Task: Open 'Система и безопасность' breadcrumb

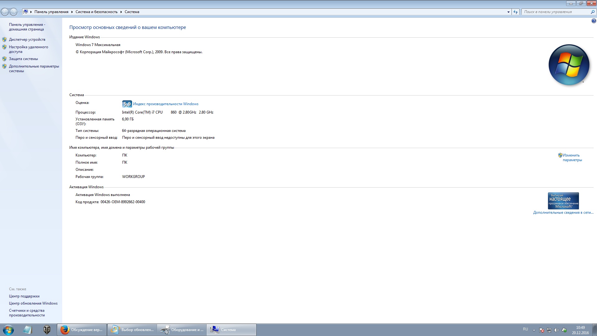Action: (x=96, y=12)
